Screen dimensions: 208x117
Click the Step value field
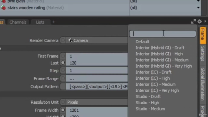coord(97,71)
